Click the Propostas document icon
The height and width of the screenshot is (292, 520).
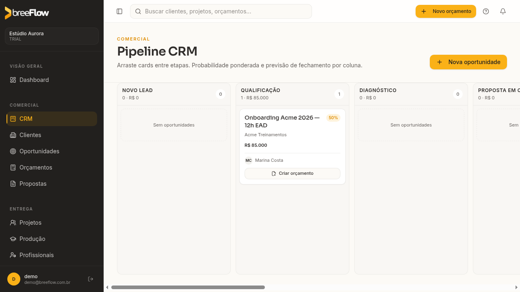pyautogui.click(x=13, y=184)
